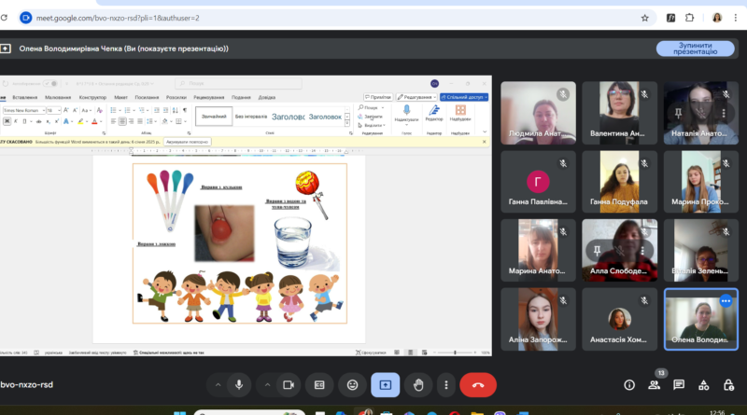This screenshot has width=747, height=415.
Task: Toggle closed captions button
Action: click(319, 385)
